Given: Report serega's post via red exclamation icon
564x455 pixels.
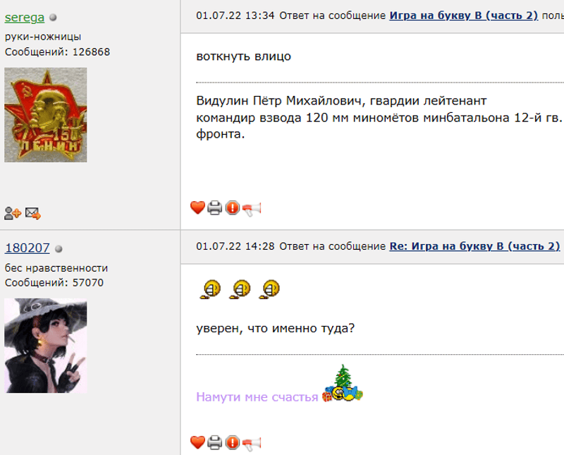Looking at the screenshot, I should pos(233,207).
